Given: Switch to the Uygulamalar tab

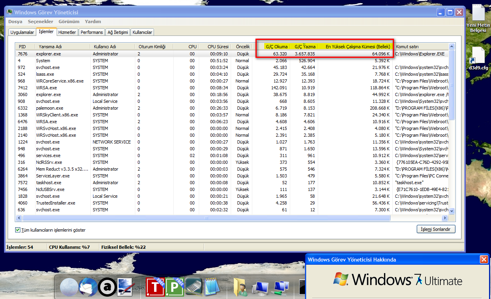Looking at the screenshot, I should [22, 32].
